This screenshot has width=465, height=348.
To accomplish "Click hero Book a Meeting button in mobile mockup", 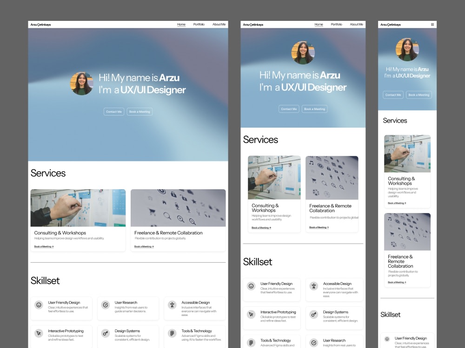I will [419, 95].
